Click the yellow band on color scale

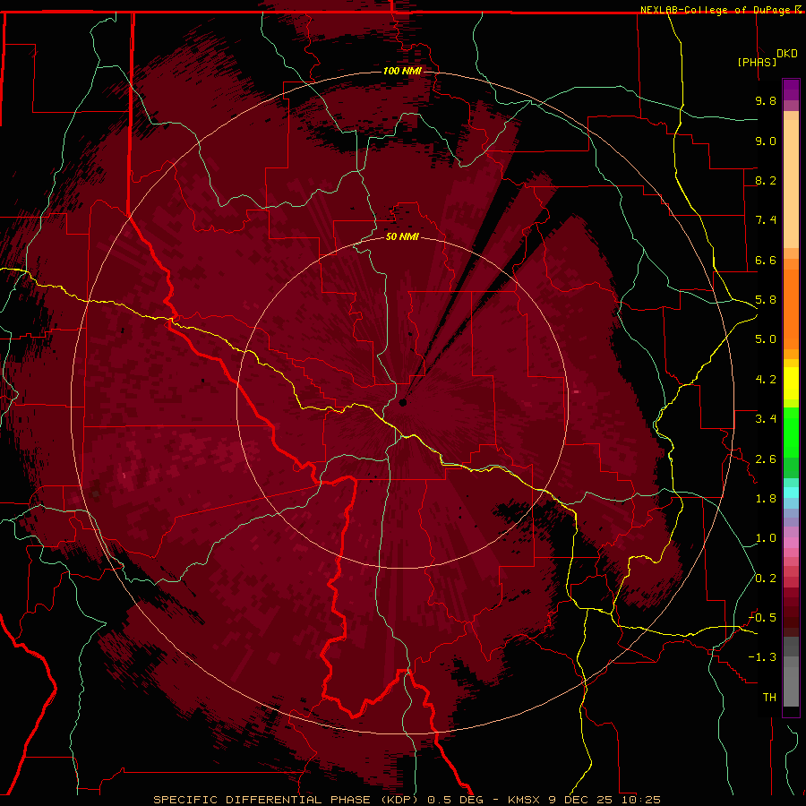(791, 383)
